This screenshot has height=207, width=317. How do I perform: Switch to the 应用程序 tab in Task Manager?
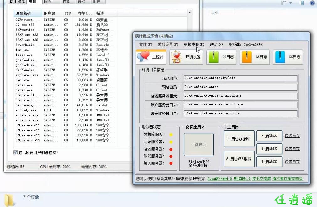(x=17, y=2)
